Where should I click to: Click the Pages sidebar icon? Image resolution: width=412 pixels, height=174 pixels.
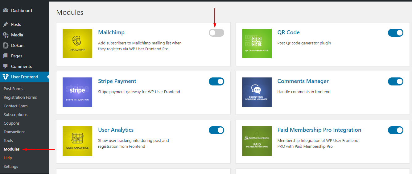(6, 56)
